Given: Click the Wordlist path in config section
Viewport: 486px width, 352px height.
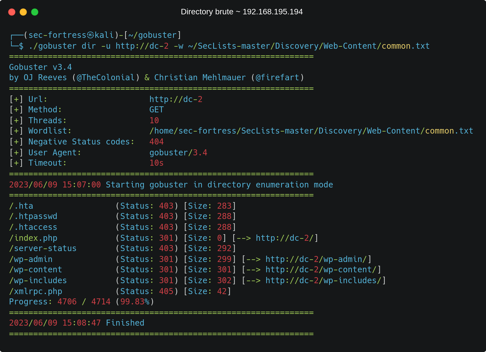Looking at the screenshot, I should 311,131.
